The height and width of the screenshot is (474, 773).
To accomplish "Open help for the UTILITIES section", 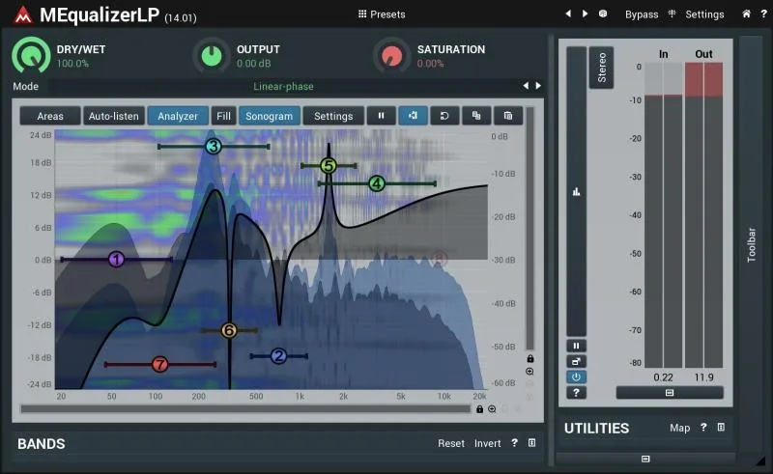I will coord(703,428).
